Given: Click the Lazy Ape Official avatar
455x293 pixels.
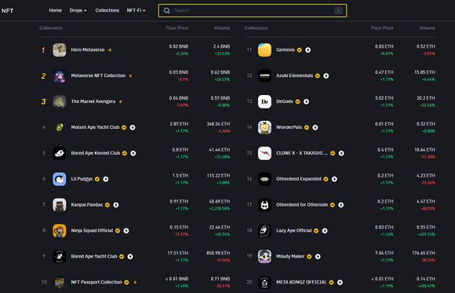Looking at the screenshot, I should coord(265,230).
